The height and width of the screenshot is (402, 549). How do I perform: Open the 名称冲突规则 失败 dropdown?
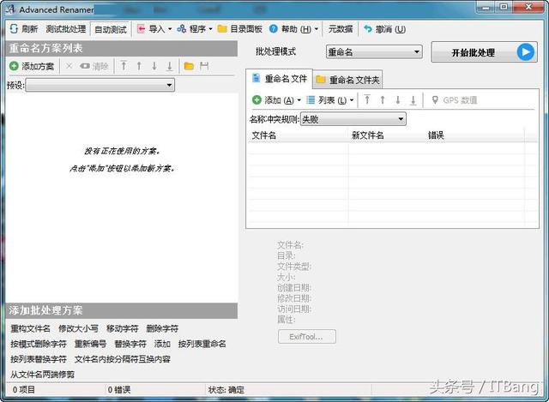[353, 119]
